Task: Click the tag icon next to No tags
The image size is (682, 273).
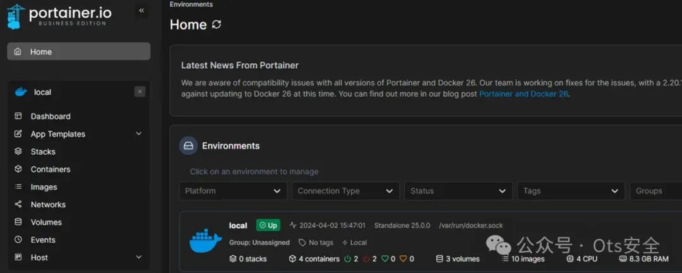Action: click(302, 243)
